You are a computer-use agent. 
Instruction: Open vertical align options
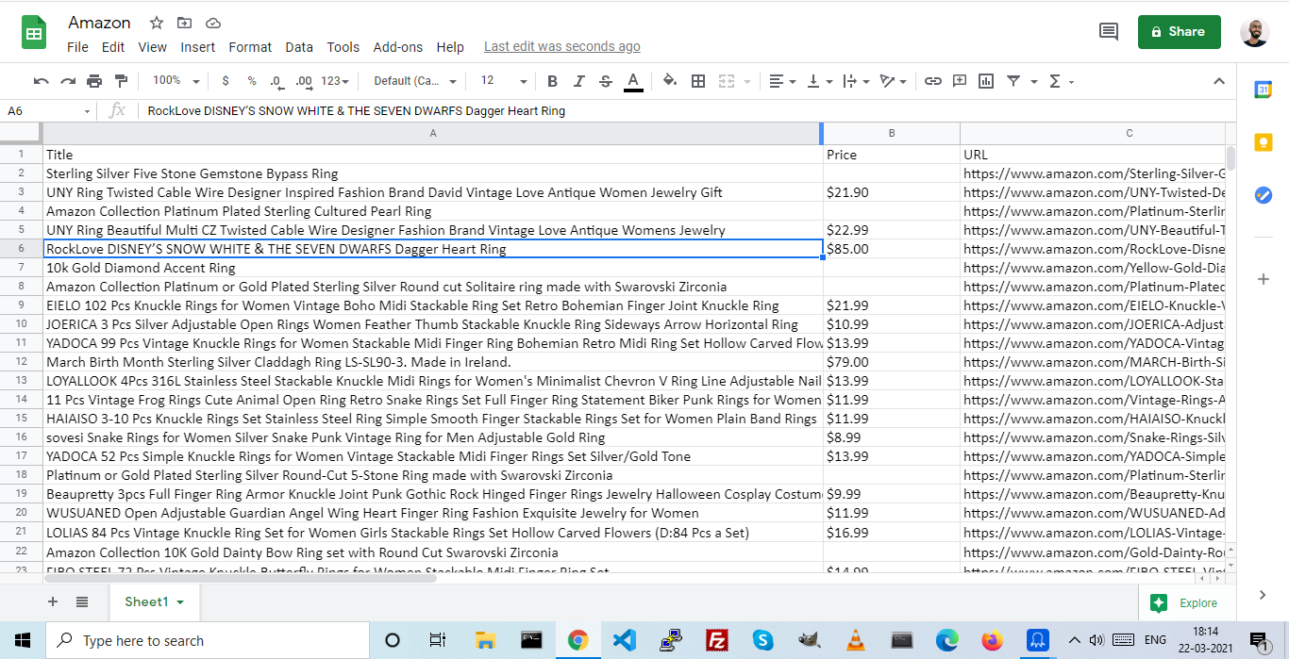pos(818,81)
